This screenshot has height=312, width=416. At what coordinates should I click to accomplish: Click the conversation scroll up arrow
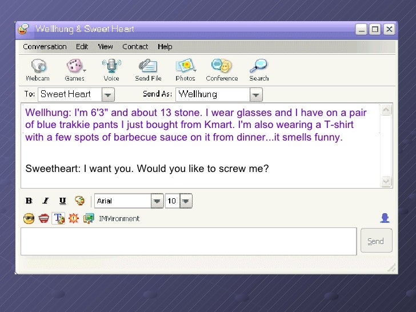click(386, 110)
